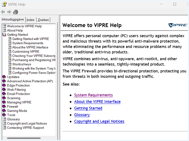
Task: Click the page icon beside Customizing VIPRE
Action: point(10,51)
